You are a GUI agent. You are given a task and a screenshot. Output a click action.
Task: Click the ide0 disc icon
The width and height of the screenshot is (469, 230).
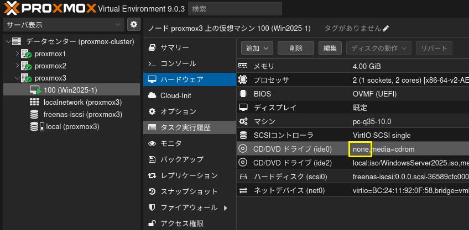point(243,148)
